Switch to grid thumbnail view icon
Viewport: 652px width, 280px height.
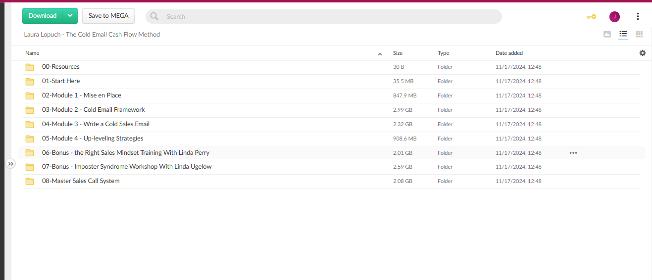pos(639,34)
